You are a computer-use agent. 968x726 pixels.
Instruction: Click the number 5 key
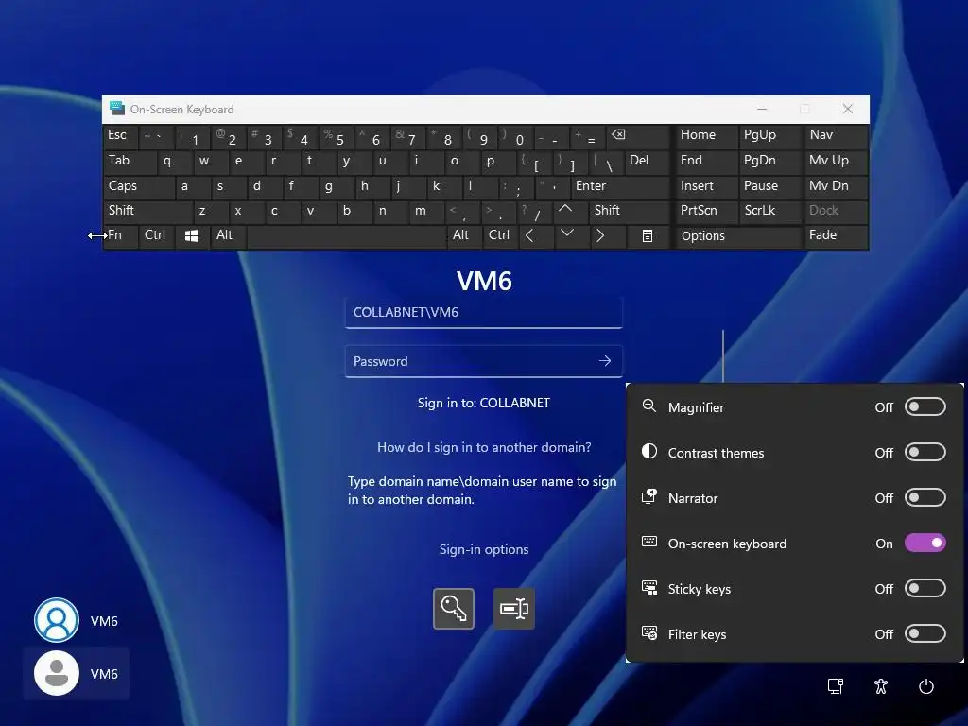click(x=337, y=136)
